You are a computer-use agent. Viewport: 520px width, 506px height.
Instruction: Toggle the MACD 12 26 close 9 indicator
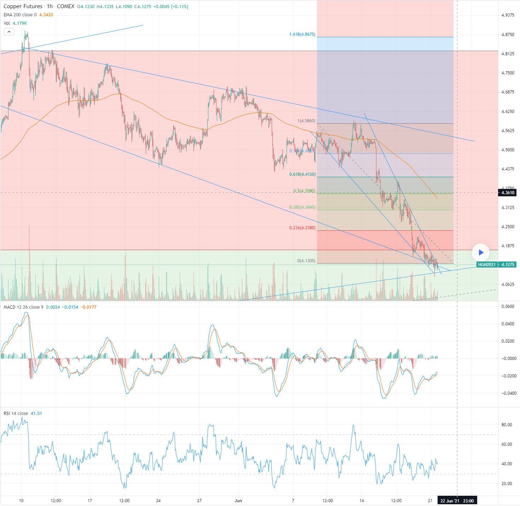[23, 307]
